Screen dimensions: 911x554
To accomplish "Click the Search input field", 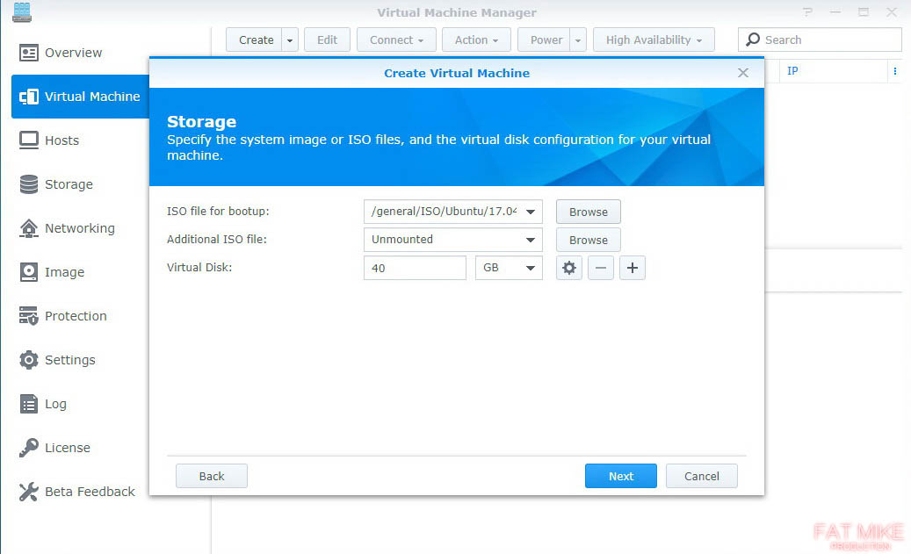I will point(820,40).
